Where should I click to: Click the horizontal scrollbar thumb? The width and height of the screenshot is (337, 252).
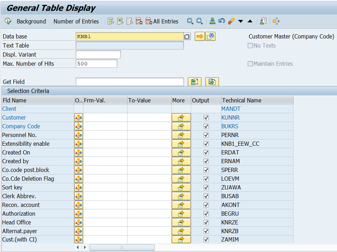point(122,247)
